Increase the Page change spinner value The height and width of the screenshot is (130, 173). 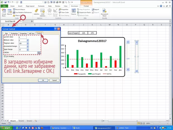point(28,49)
